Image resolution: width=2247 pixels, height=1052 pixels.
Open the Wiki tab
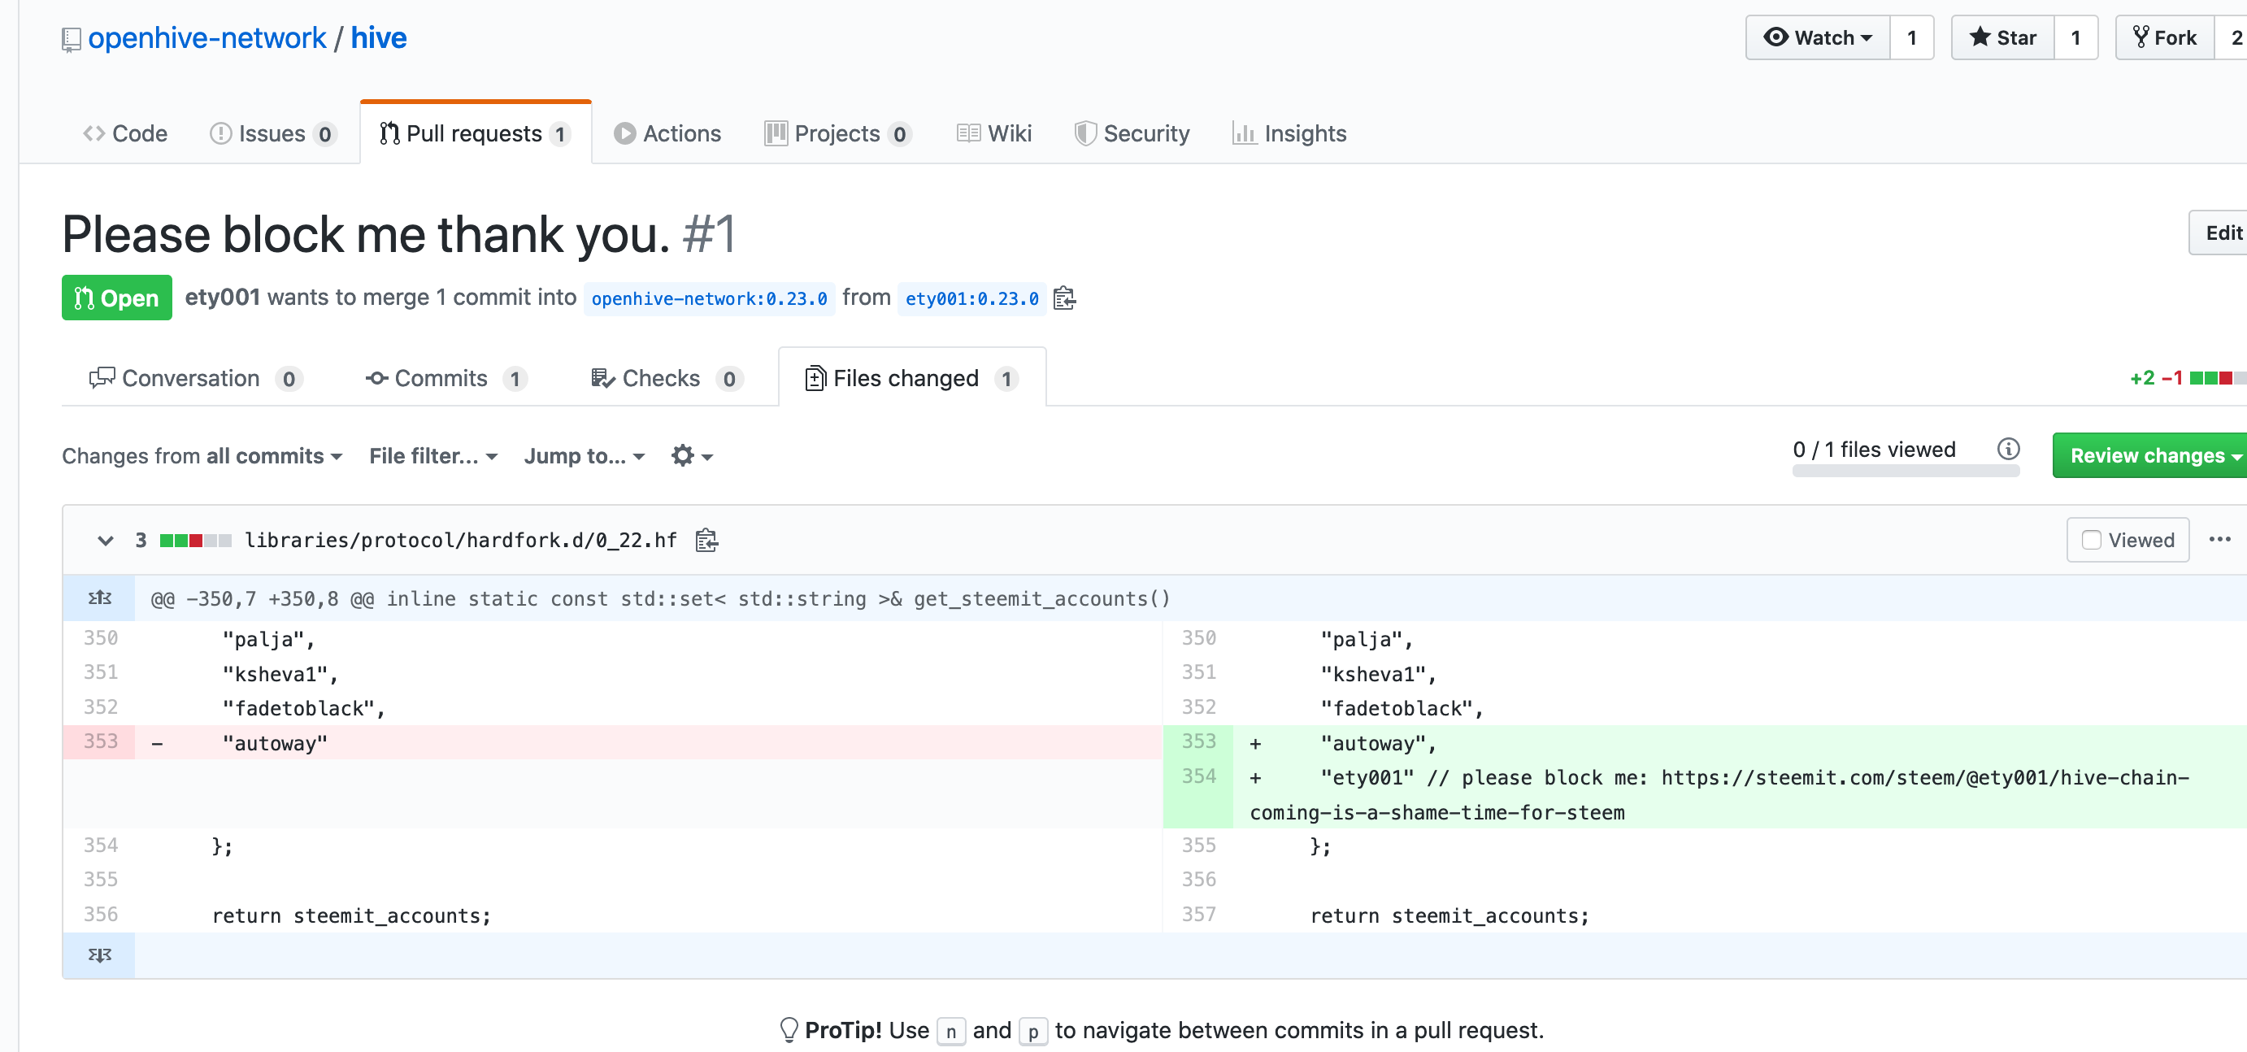(993, 133)
